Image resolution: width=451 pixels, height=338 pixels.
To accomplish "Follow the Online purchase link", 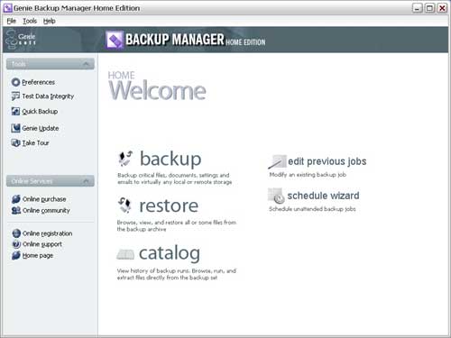I will coord(44,199).
